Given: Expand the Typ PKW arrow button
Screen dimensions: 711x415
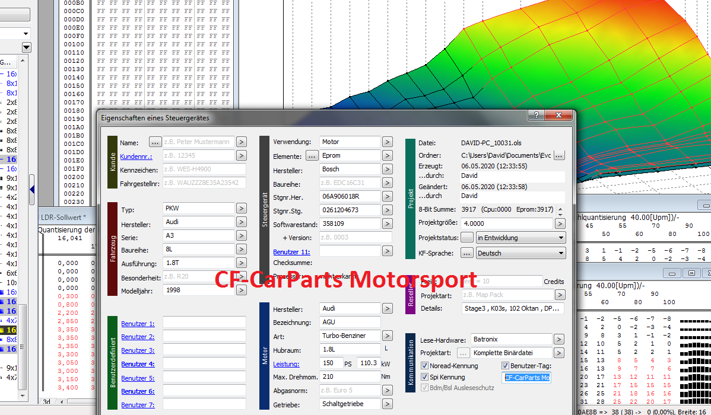Looking at the screenshot, I should point(241,209).
